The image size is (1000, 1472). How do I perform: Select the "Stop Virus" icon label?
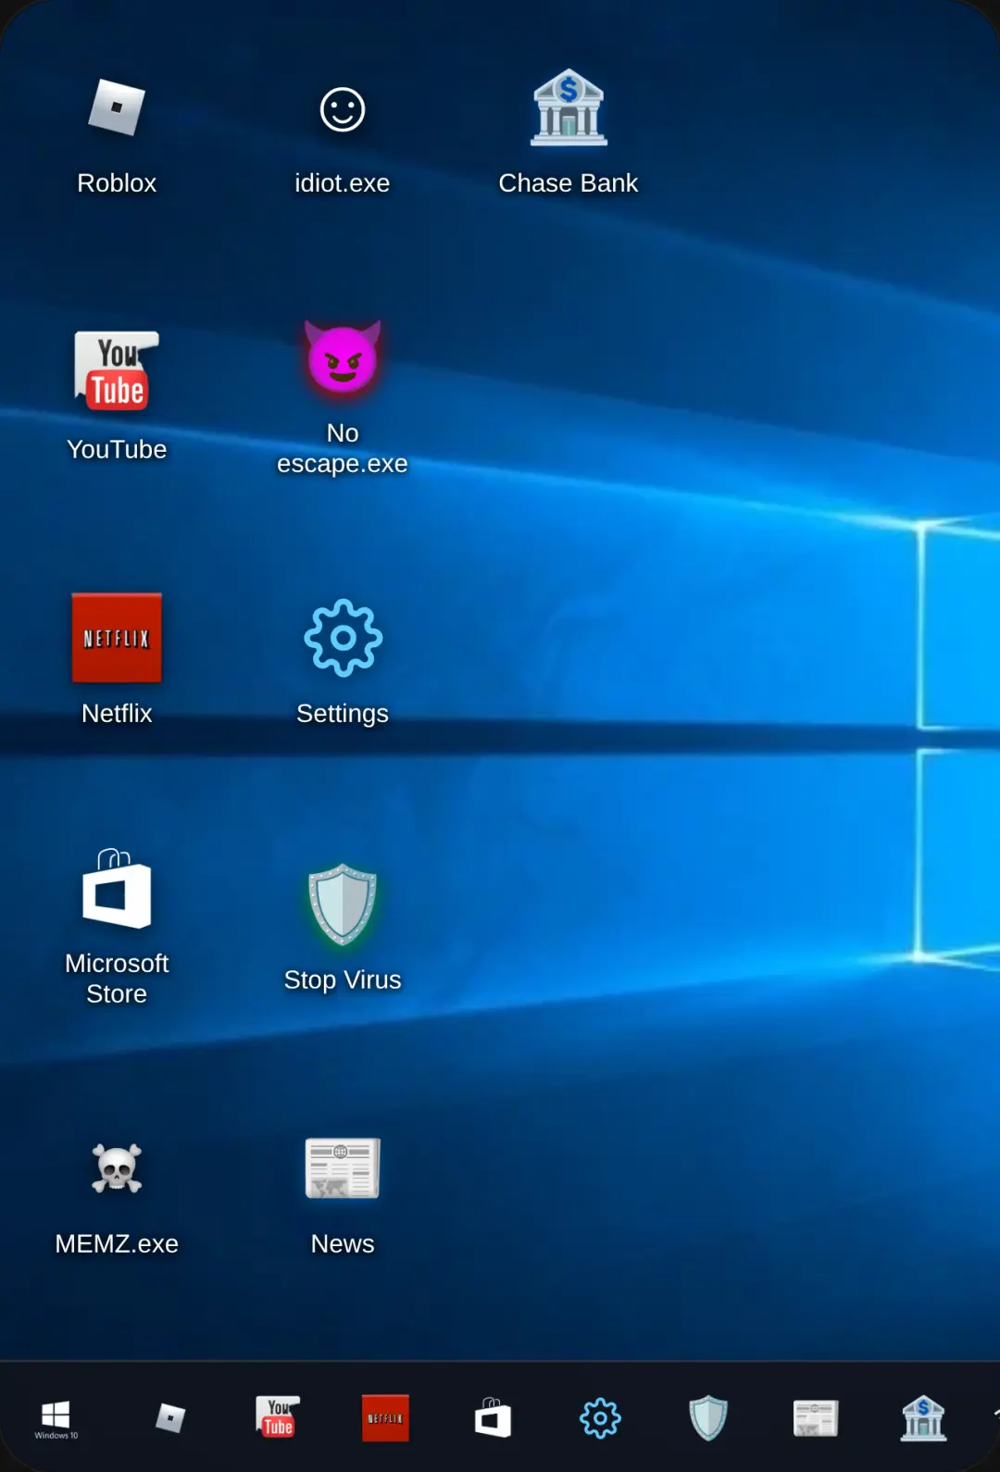(343, 980)
